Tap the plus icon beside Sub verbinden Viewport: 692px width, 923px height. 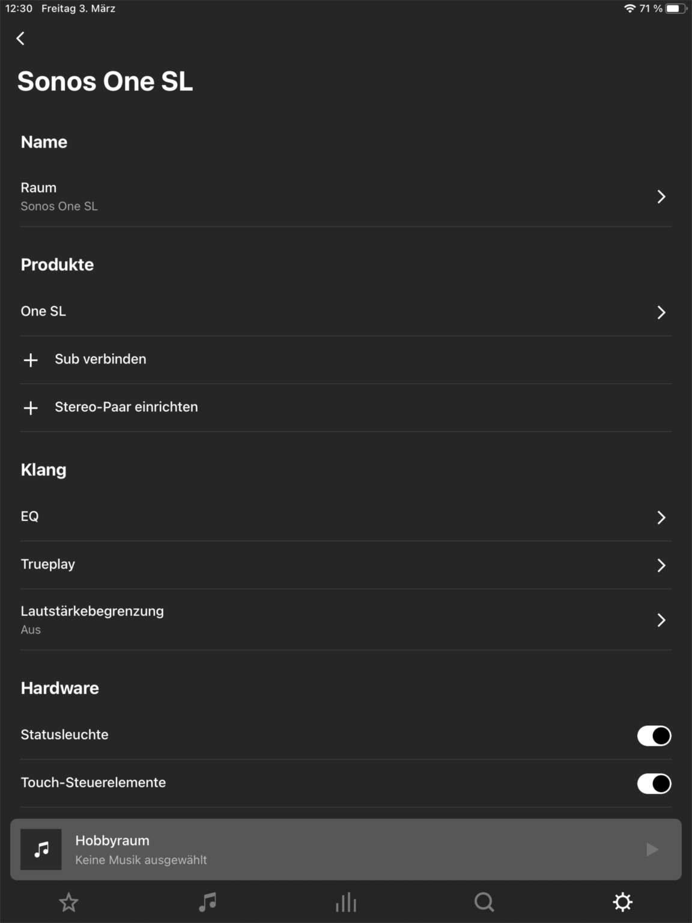(31, 360)
